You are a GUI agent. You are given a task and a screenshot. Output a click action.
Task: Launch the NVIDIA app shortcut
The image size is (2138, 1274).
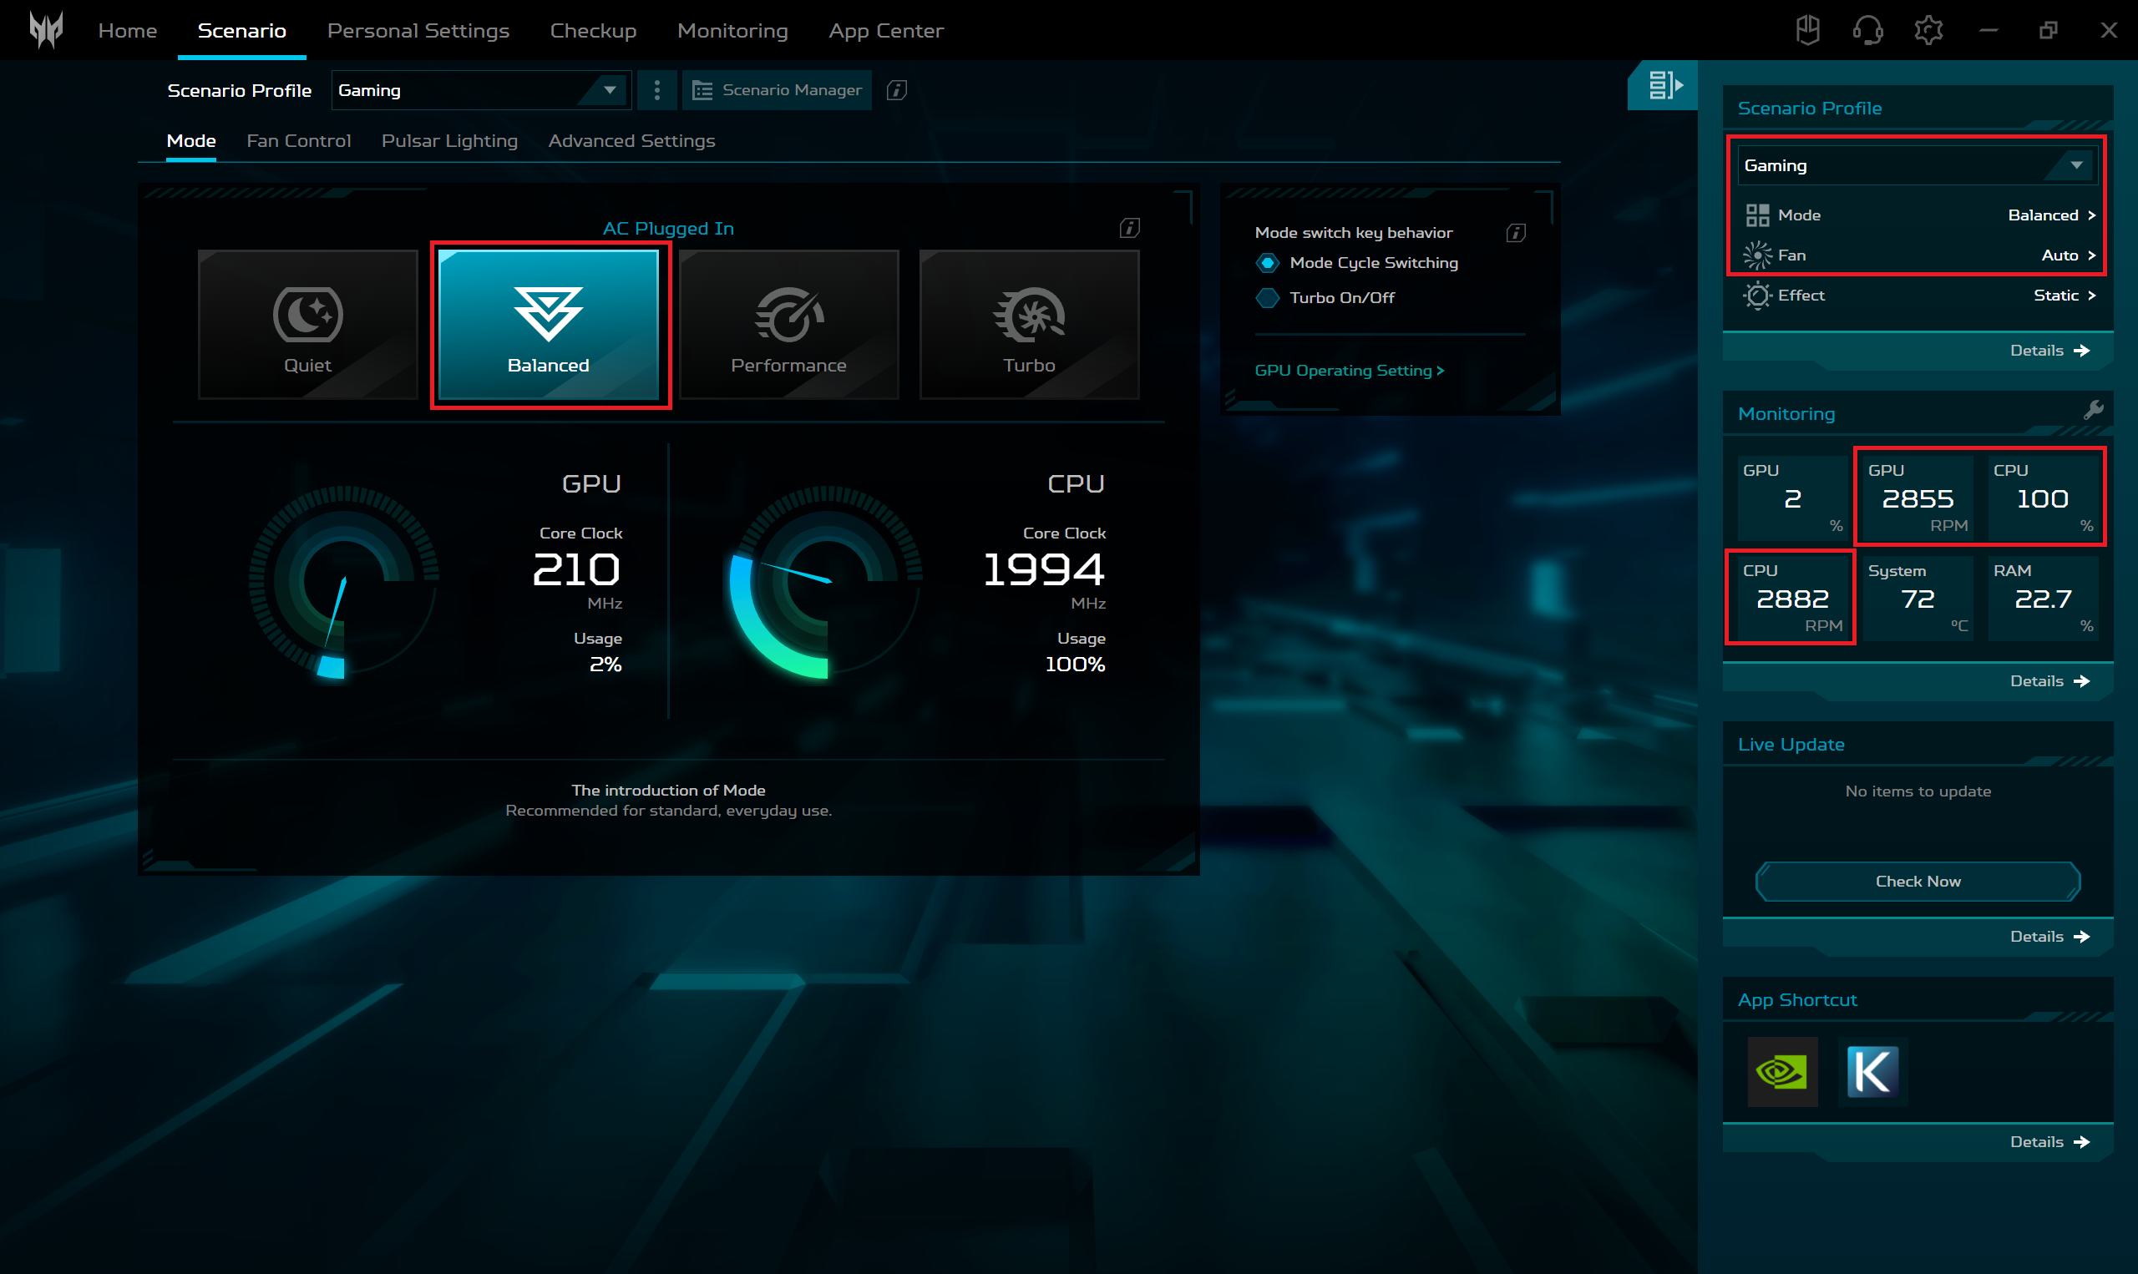(x=1781, y=1071)
